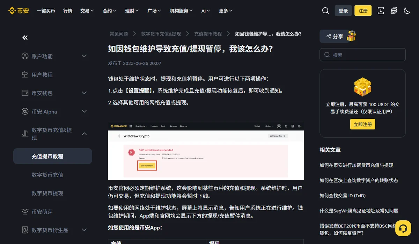This screenshot has height=244, width=419.
Task: Expand the 币安 Alpha section chevron
Action: point(84,111)
